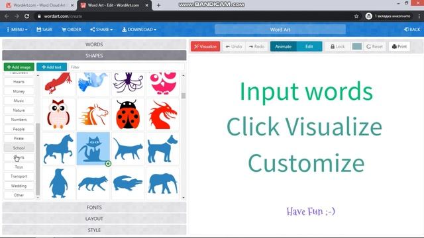The image size is (424, 238).
Task: Open a new browser tab
Action: (x=158, y=5)
